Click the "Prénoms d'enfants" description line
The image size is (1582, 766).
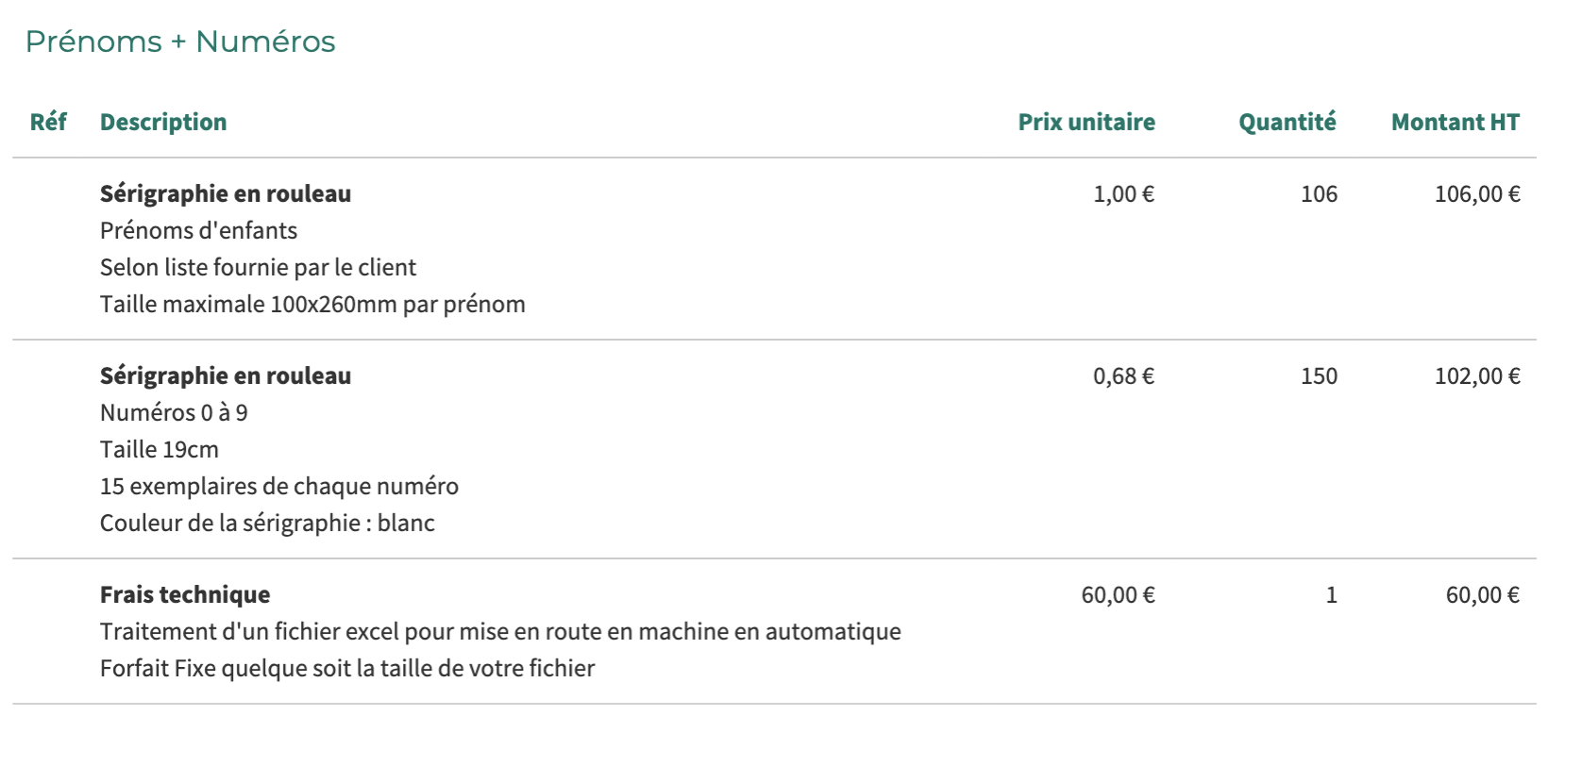click(198, 230)
